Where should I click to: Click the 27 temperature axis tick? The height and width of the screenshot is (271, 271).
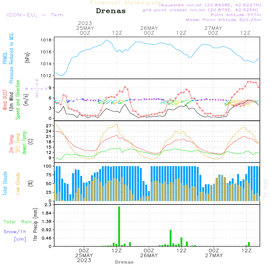click(x=49, y=126)
